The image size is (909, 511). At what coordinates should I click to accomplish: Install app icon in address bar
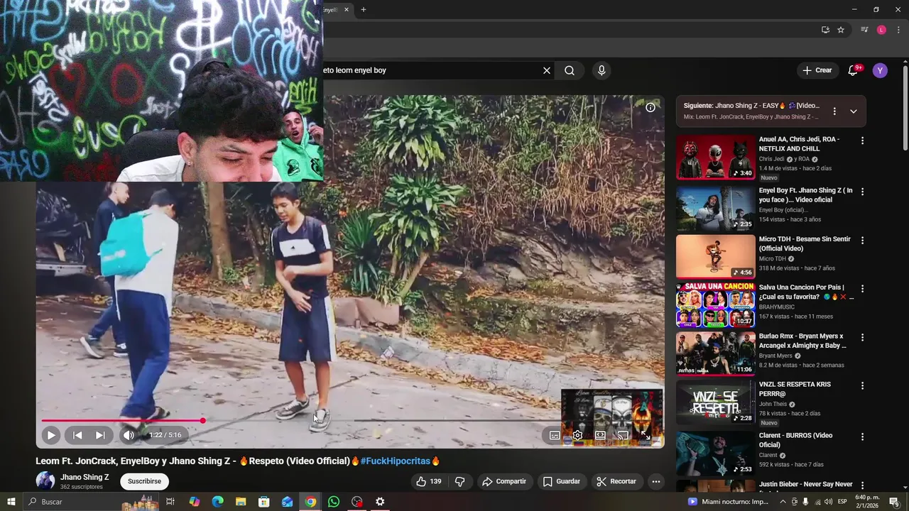point(824,30)
